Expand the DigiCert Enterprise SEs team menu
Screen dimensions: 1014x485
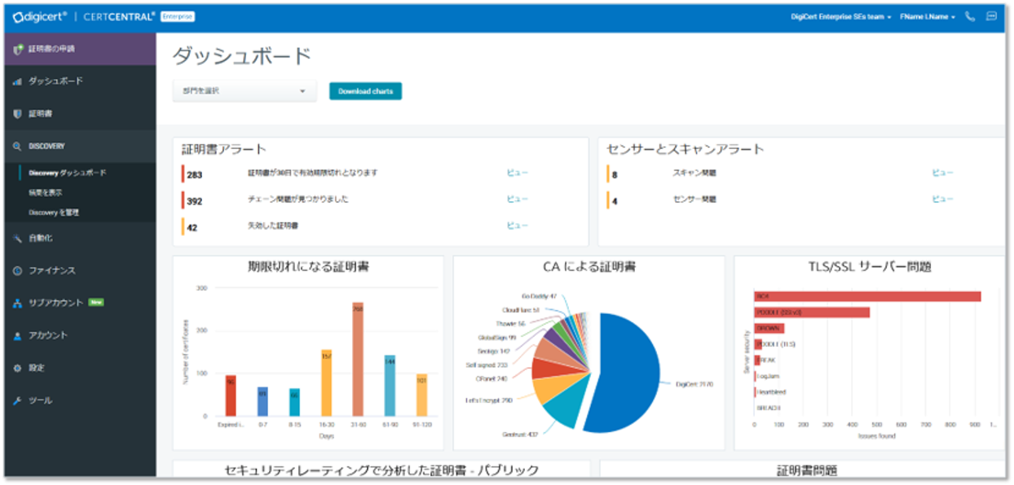tap(840, 16)
